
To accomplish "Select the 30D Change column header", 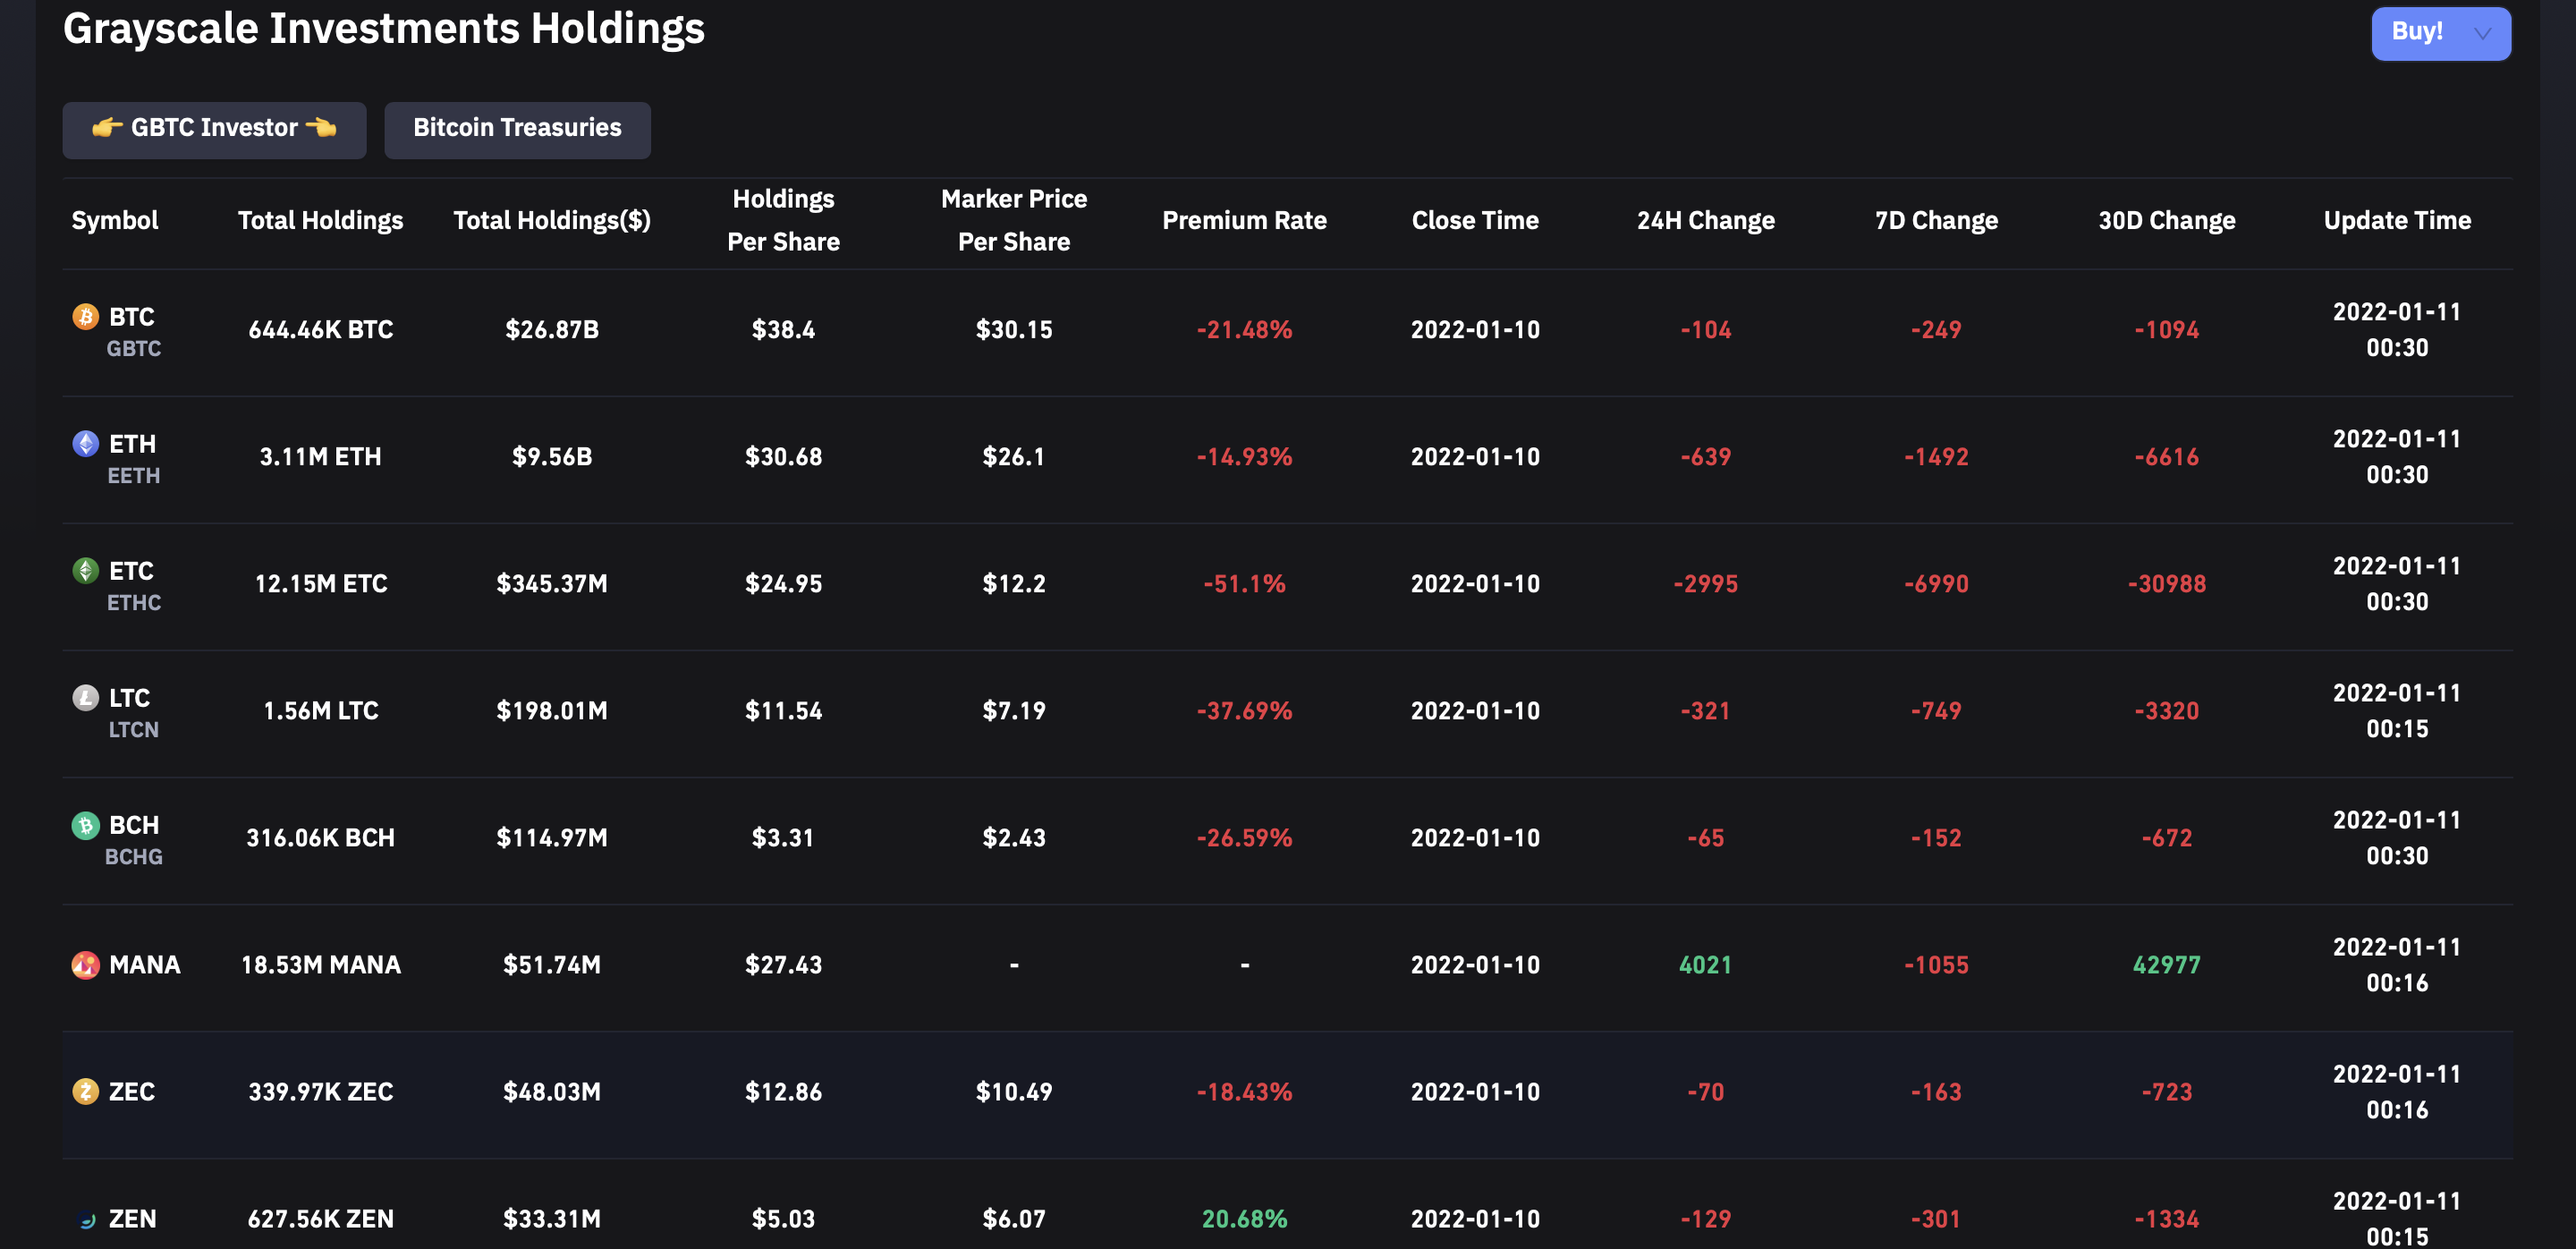I will coord(2166,220).
